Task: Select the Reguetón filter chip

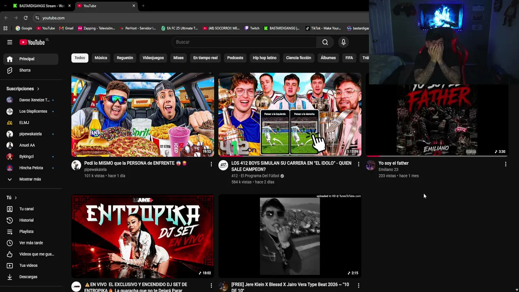Action: pos(125,58)
